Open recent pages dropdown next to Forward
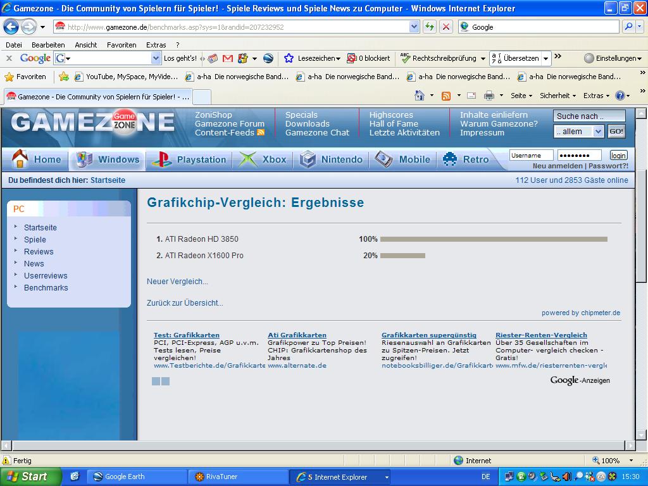 click(x=42, y=27)
